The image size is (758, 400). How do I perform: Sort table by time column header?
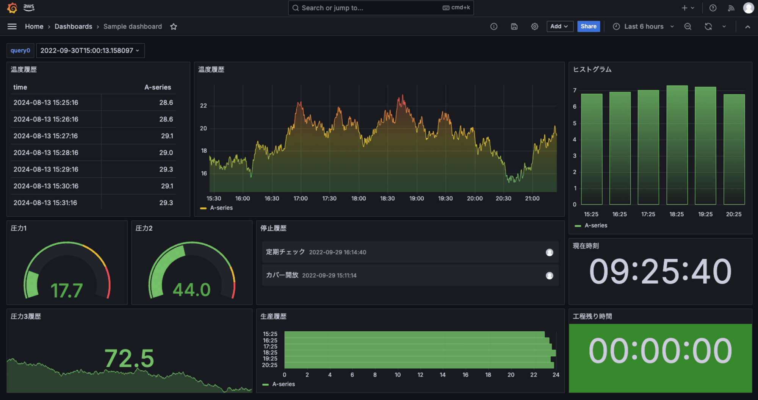[20, 87]
